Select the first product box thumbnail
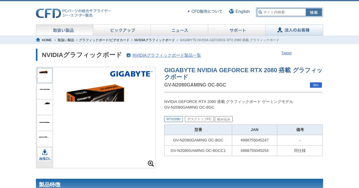Screen dimensions: 359x188 click(x=45, y=75)
